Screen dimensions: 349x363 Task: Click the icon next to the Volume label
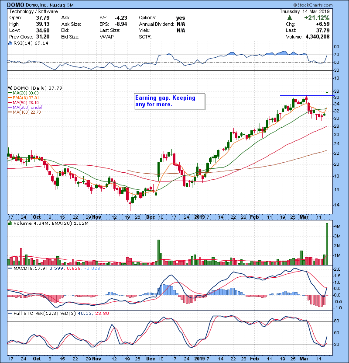[x=10, y=224]
